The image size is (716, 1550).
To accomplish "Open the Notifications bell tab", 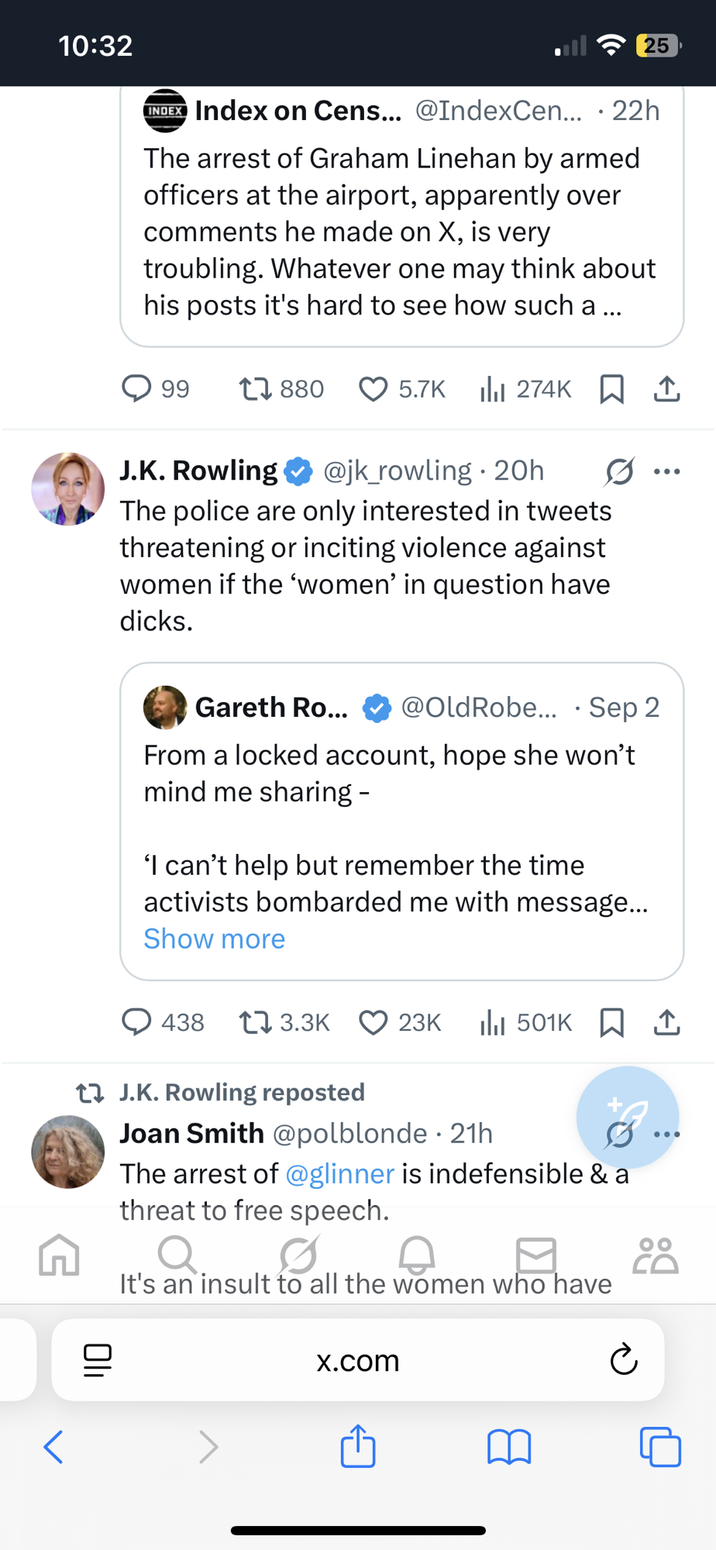I will (x=417, y=1255).
